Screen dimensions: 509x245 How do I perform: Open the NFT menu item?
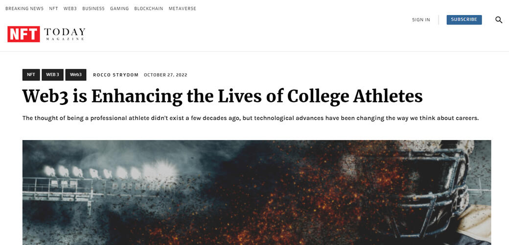[53, 9]
